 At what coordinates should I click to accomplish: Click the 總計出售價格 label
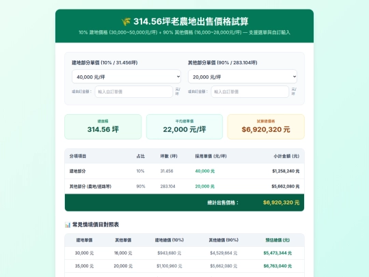point(223,202)
